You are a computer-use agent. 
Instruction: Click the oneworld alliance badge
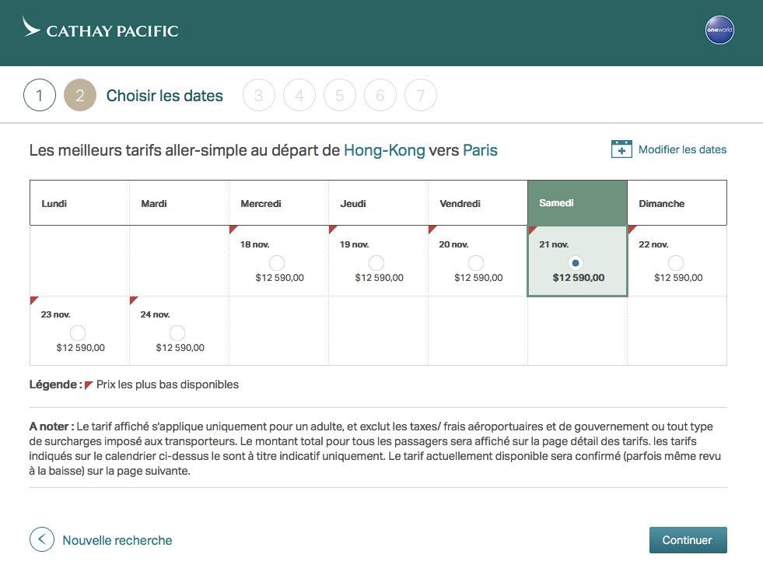click(719, 30)
